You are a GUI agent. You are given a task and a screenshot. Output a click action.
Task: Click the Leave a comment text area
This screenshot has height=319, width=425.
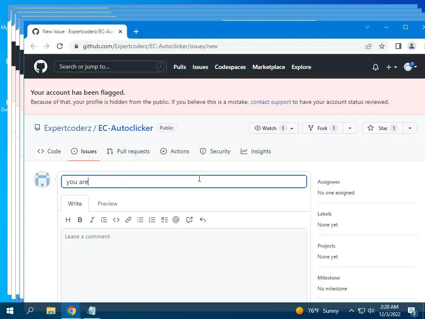click(x=184, y=265)
